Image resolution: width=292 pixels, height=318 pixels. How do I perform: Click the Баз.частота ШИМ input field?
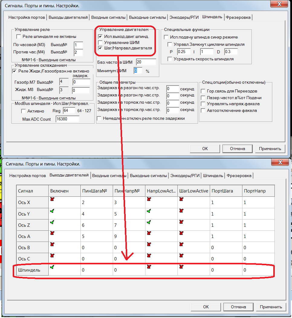pos(146,62)
